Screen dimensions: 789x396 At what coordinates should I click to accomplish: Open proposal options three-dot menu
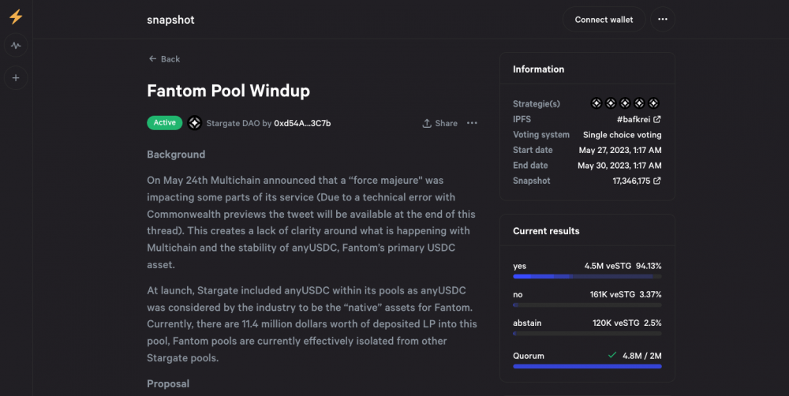(x=472, y=123)
